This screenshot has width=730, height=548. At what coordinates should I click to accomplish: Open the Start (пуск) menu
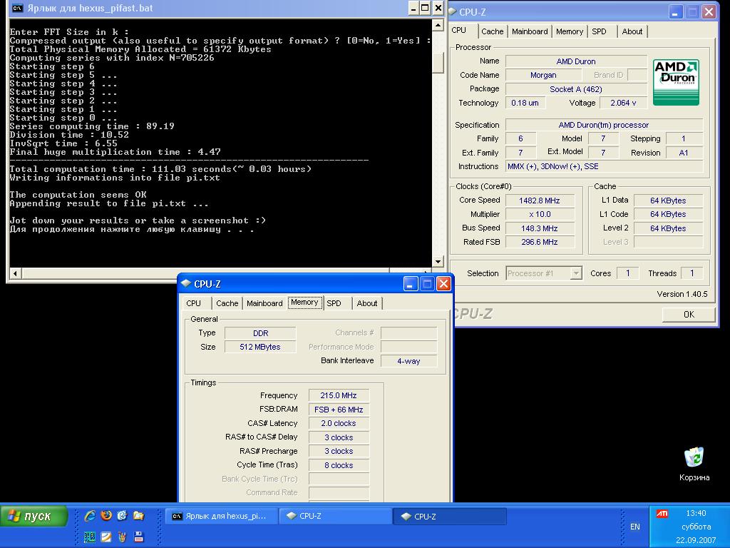click(34, 517)
